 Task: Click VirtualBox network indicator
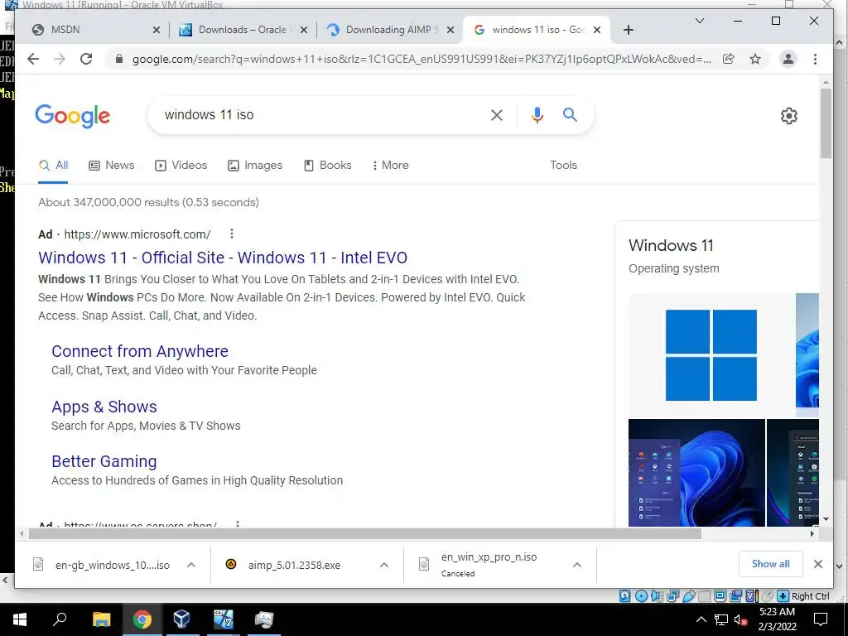click(x=672, y=596)
